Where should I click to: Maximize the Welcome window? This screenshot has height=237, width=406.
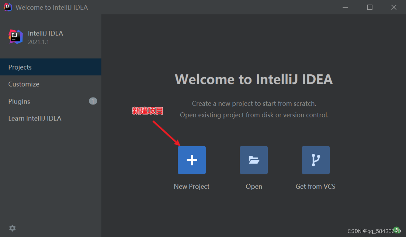[x=370, y=7]
